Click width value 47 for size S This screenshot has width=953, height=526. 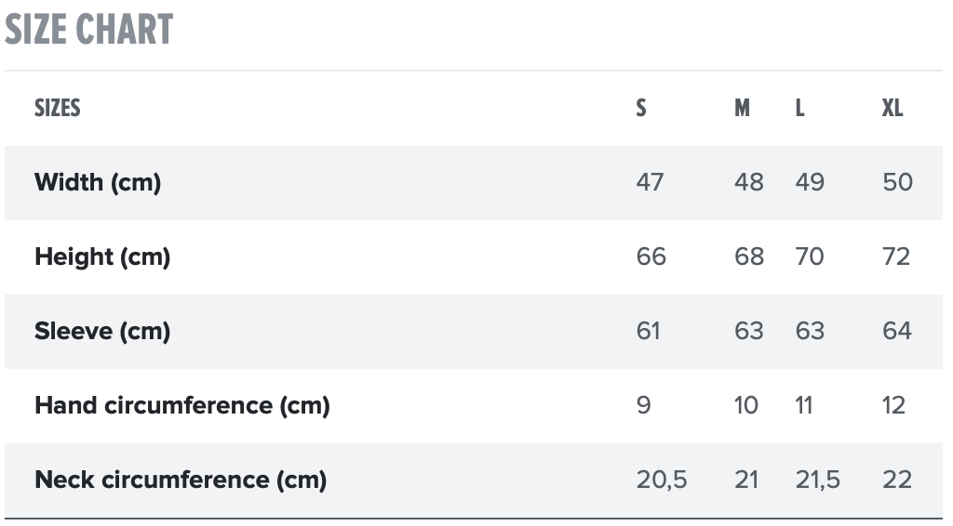point(650,182)
